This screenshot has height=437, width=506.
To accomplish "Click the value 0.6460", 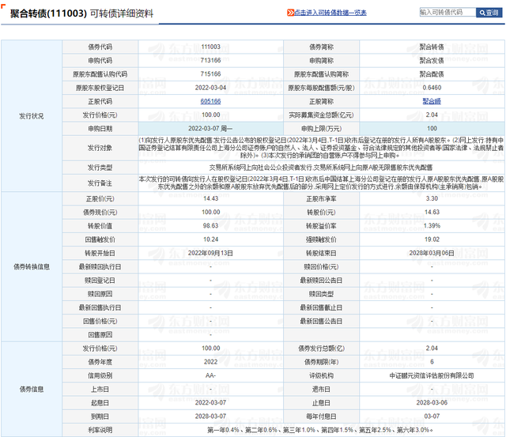I will point(432,88).
